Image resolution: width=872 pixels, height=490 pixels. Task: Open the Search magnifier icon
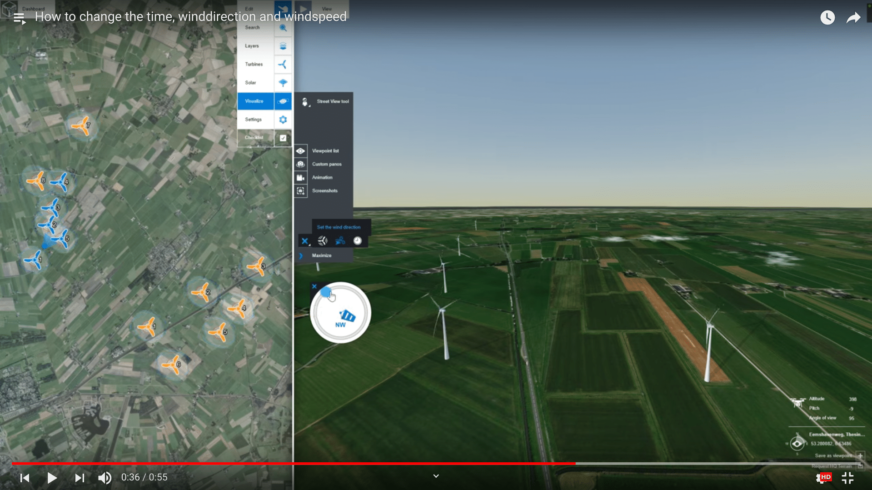(x=283, y=28)
